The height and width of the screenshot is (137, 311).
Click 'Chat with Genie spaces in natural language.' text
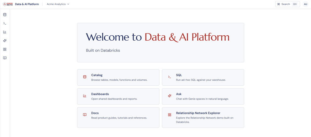[202, 99]
